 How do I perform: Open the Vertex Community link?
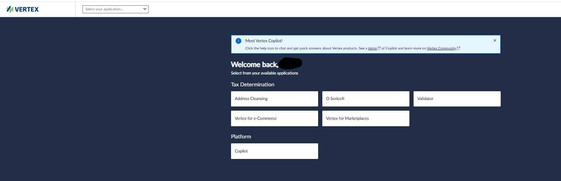click(x=443, y=48)
